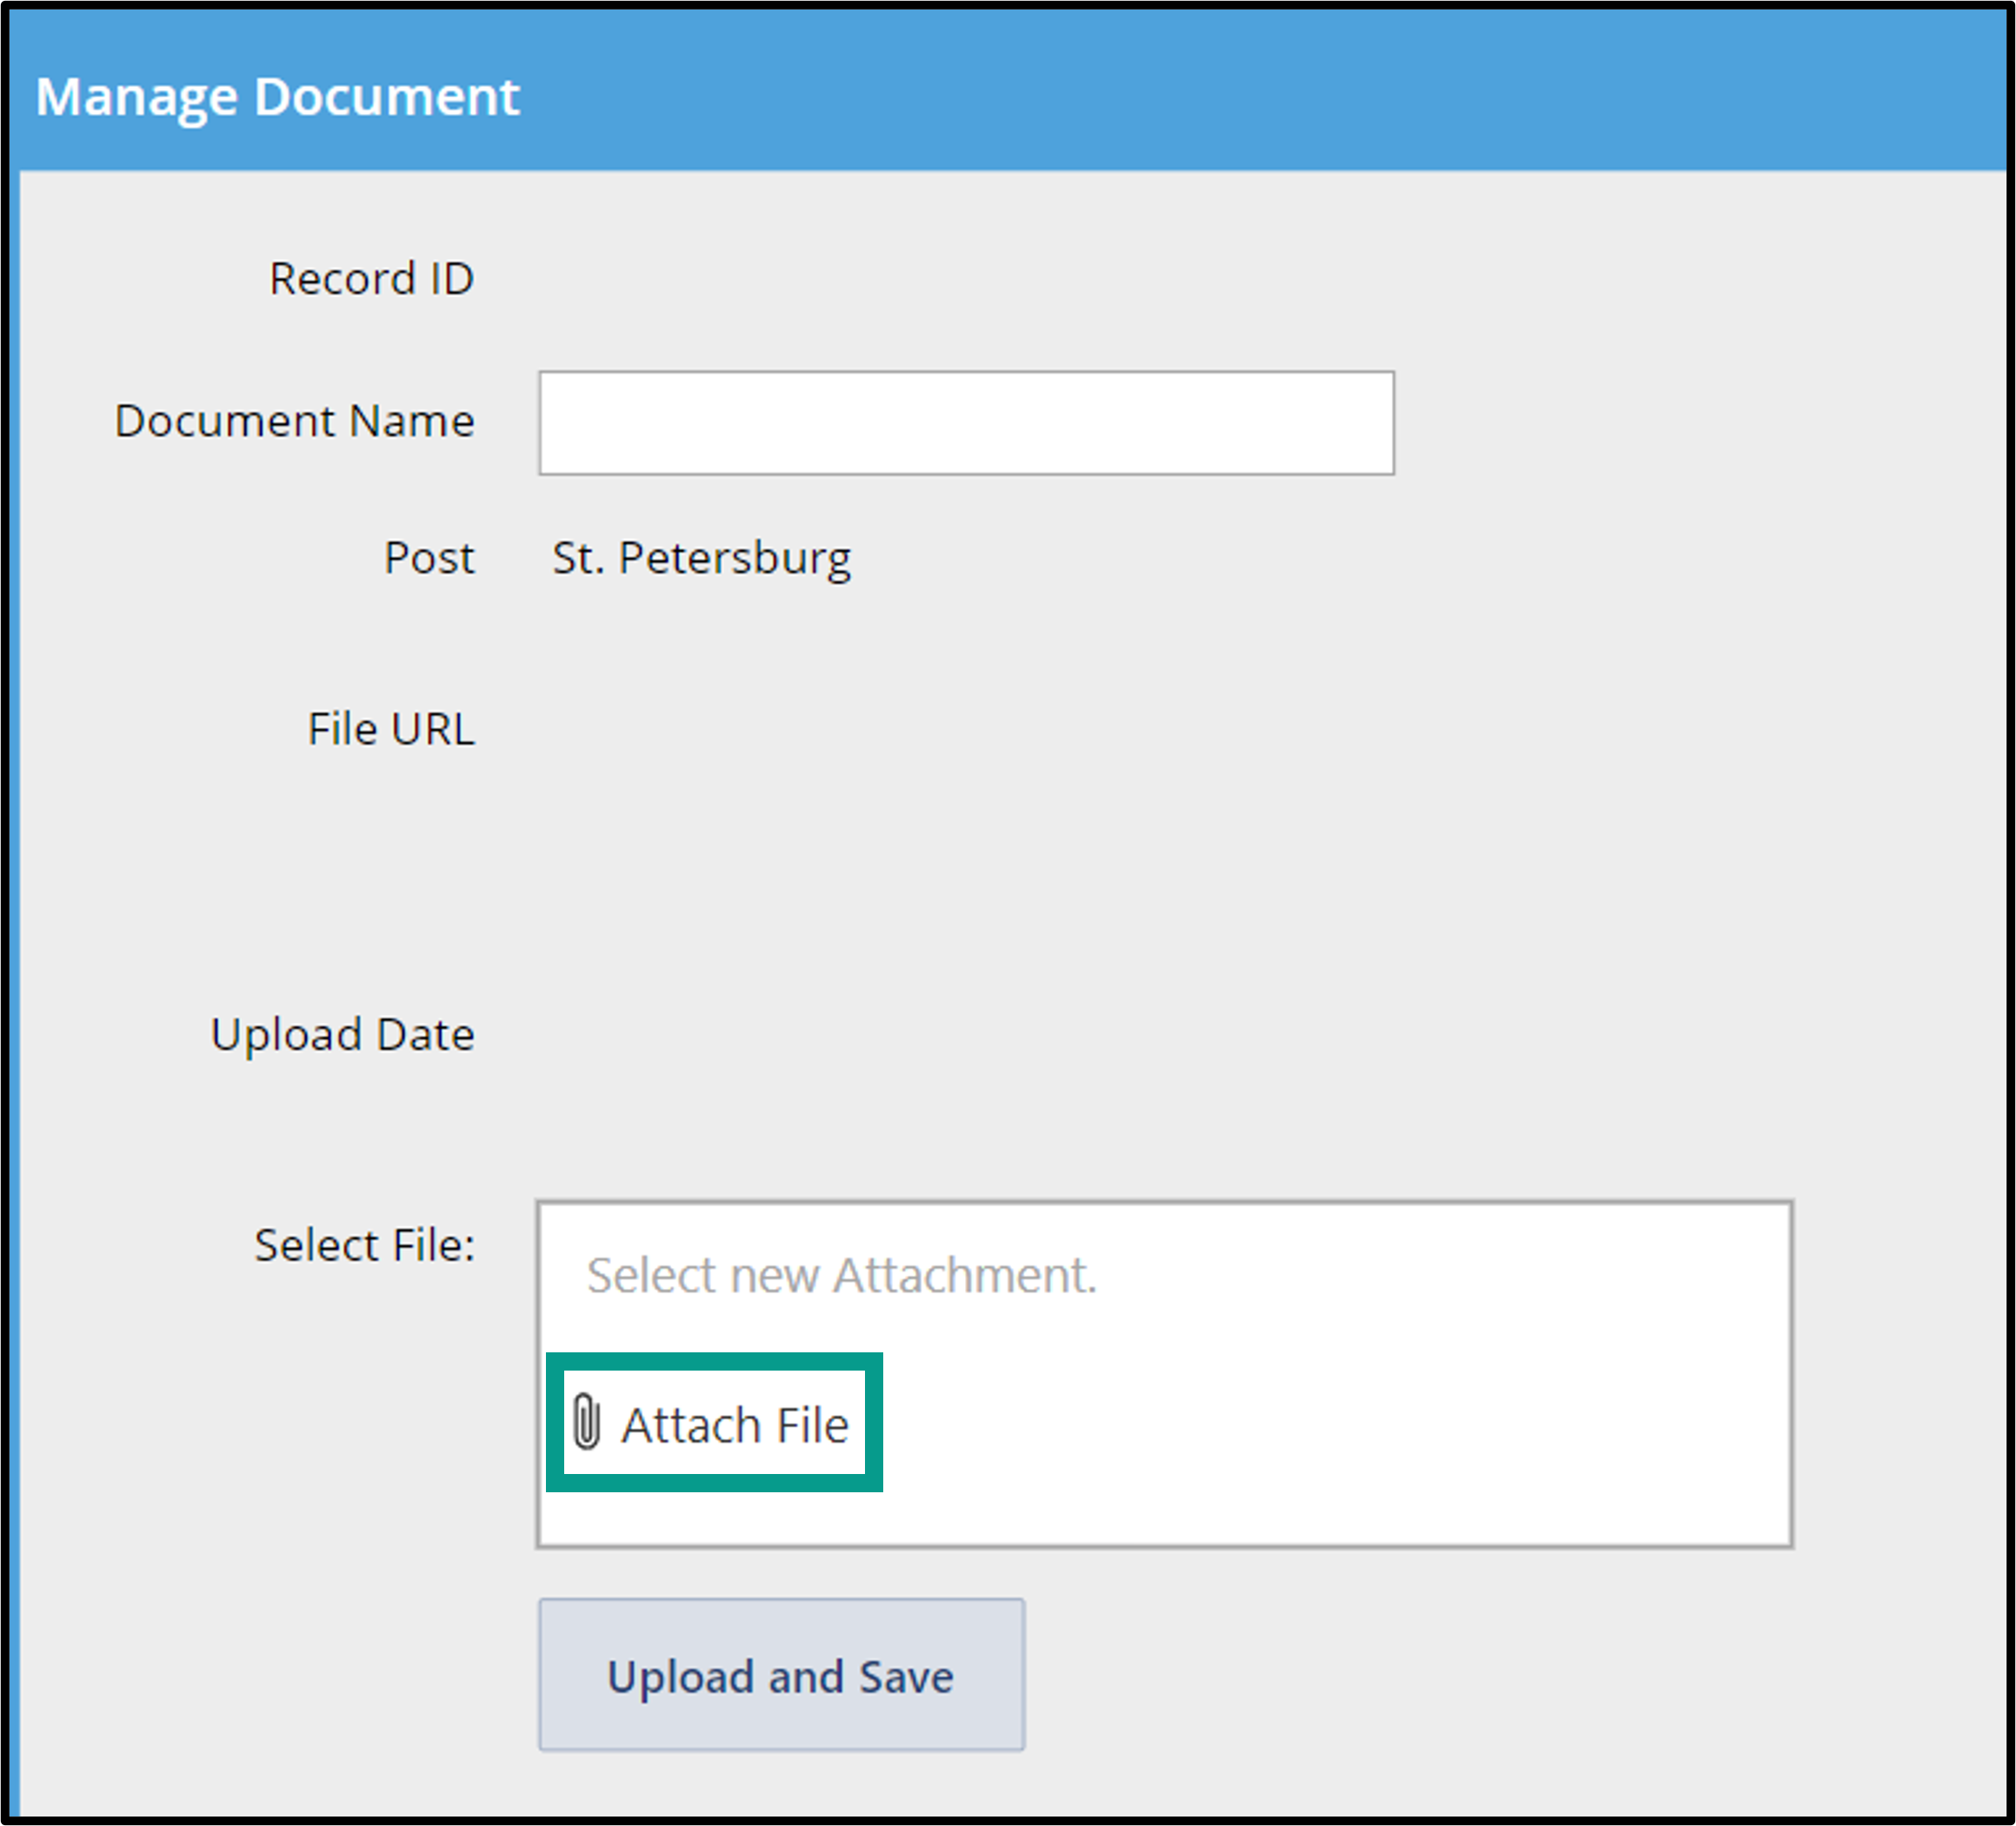The width and height of the screenshot is (2016, 1826).
Task: Click the 'Record ID' label
Action: pos(372,279)
